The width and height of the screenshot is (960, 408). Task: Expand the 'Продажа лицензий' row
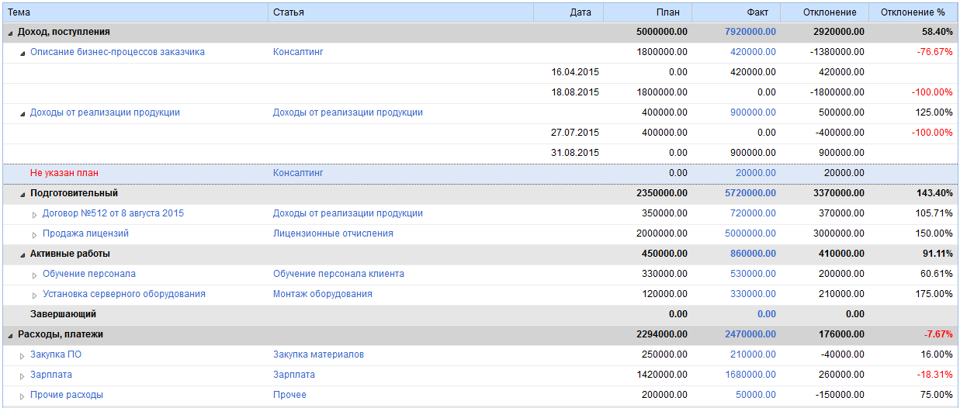pyautogui.click(x=34, y=234)
